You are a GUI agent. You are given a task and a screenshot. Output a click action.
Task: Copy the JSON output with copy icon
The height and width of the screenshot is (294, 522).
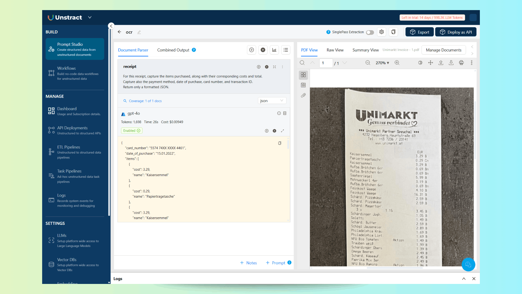pos(279,143)
